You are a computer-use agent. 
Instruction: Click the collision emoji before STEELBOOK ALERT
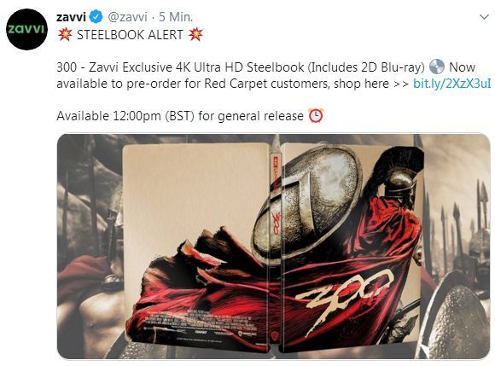pos(65,34)
